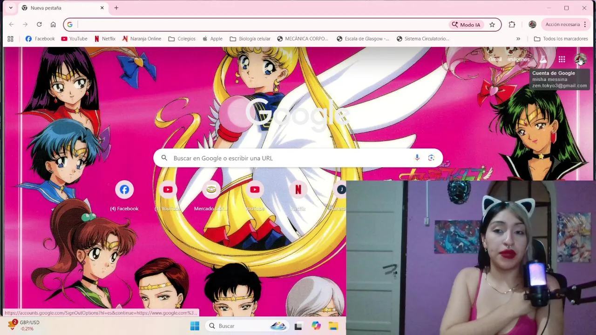Open the Netflix shortcut tile

298,196
